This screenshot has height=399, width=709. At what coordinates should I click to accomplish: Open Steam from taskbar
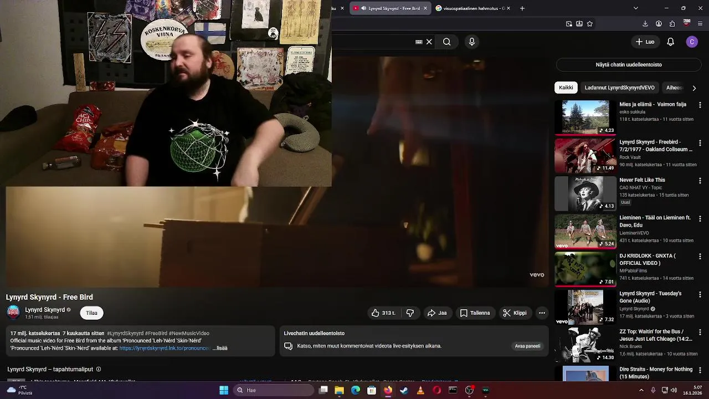[x=404, y=390]
